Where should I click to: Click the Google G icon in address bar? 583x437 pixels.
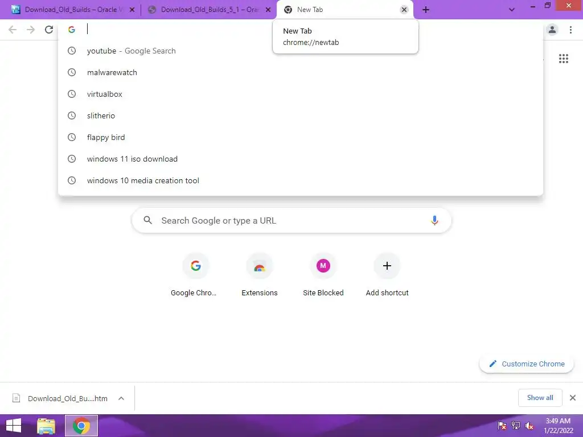point(72,30)
